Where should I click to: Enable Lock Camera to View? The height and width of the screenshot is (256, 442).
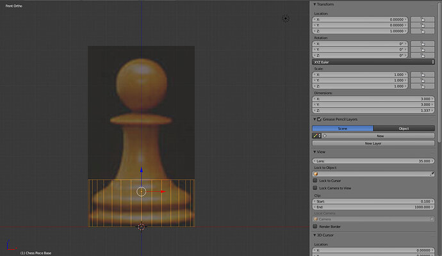pos(315,188)
